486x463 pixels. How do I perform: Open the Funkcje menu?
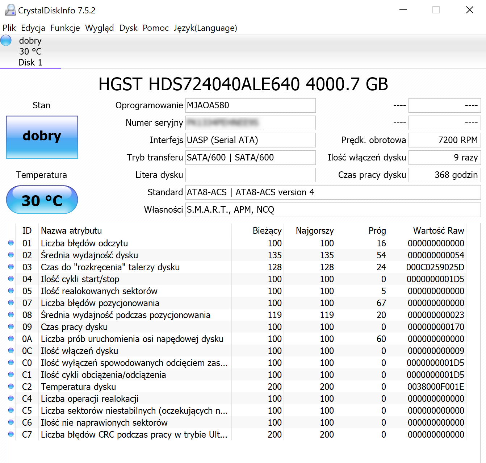(x=65, y=28)
